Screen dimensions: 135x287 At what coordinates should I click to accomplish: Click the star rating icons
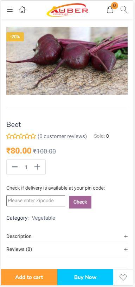click(21, 136)
